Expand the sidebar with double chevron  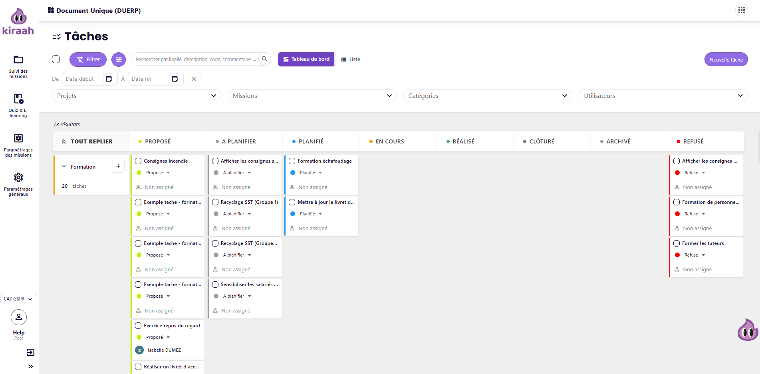pos(30,366)
